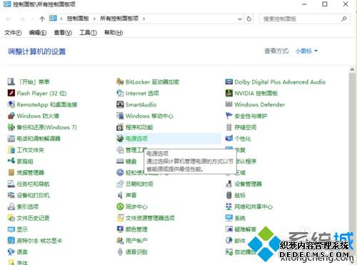Open the 文件(F) menu
357x265 pixels.
point(13,33)
